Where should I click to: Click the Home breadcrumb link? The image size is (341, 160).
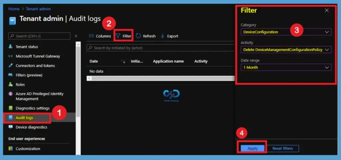(14, 9)
